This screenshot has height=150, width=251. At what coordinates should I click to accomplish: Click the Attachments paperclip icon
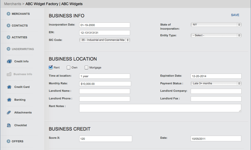pos(9,112)
